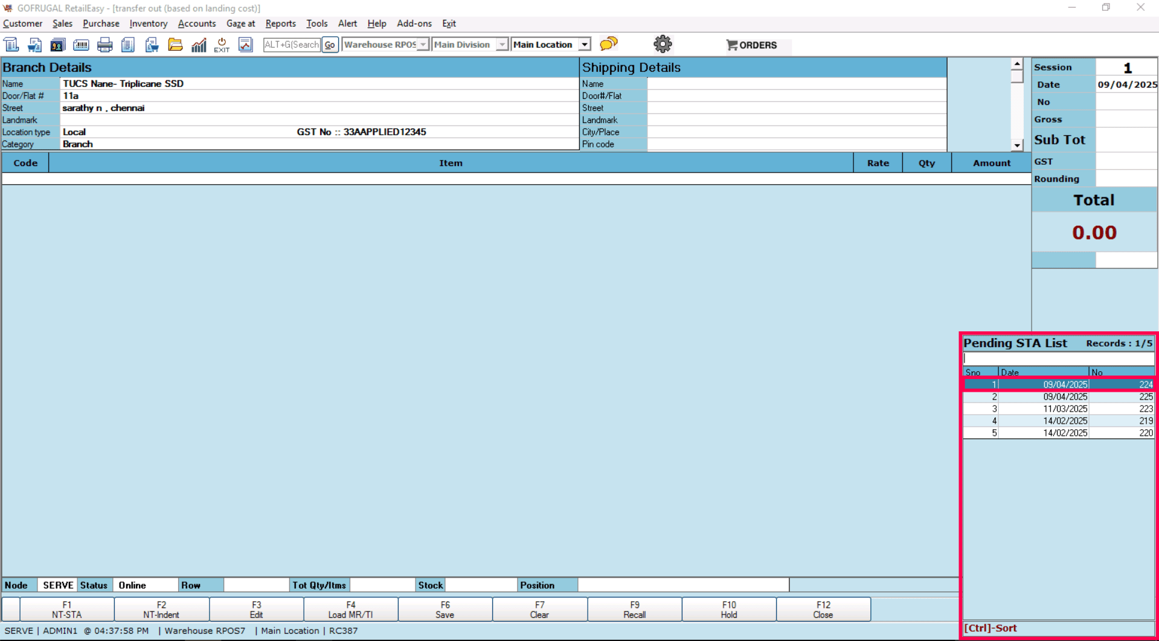Image resolution: width=1159 pixels, height=641 pixels.
Task: Open the yellow folder toolbar icon
Action: tap(175, 45)
